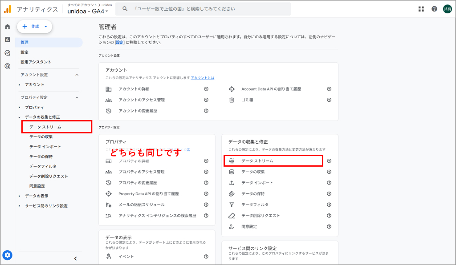Collapse the sidebar with arrow button
Viewport: 456px width, 265px height.
coord(75,259)
